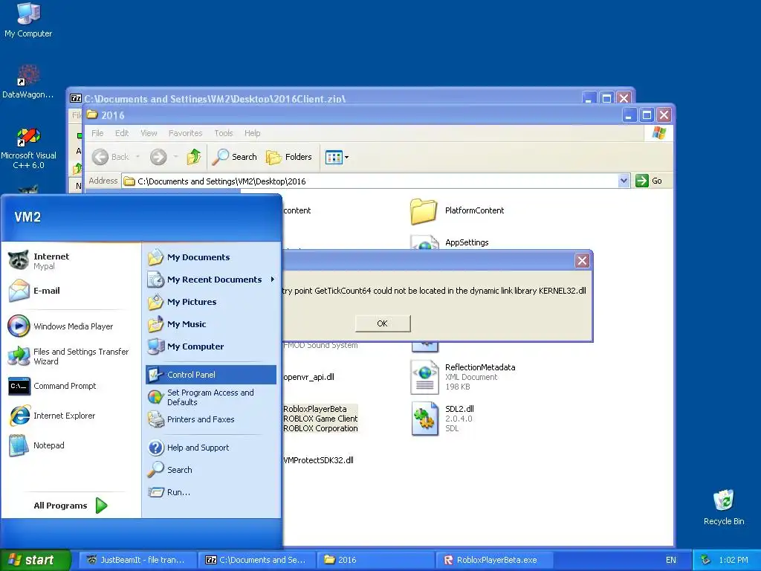Expand My Recent Documents submenu

(210, 280)
